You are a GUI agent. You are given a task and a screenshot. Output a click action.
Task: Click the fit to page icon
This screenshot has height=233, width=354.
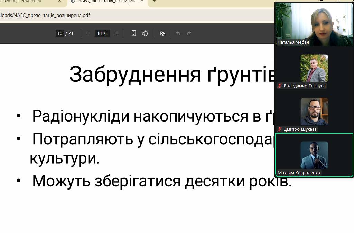click(134, 33)
